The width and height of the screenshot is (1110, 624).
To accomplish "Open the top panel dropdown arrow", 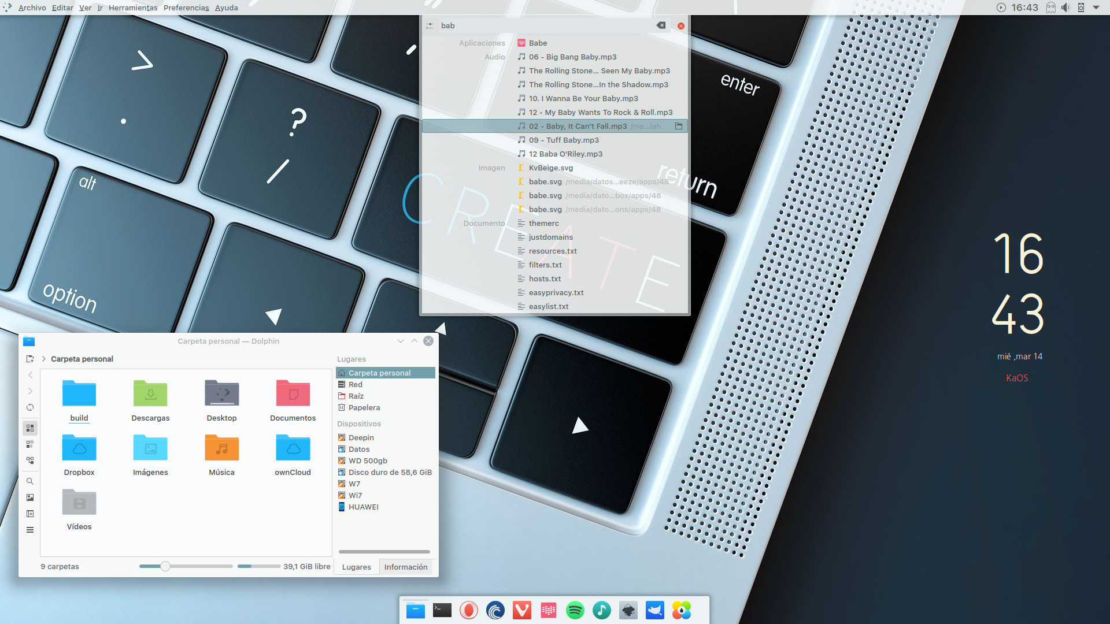I will coord(1096,8).
